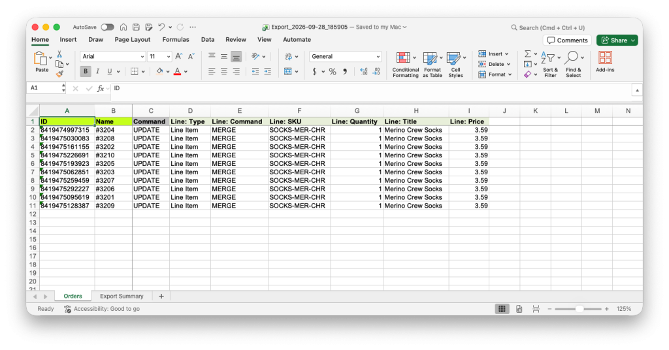669x350 pixels.
Task: Switch to the Export Summary sheet tab
Action: [122, 296]
